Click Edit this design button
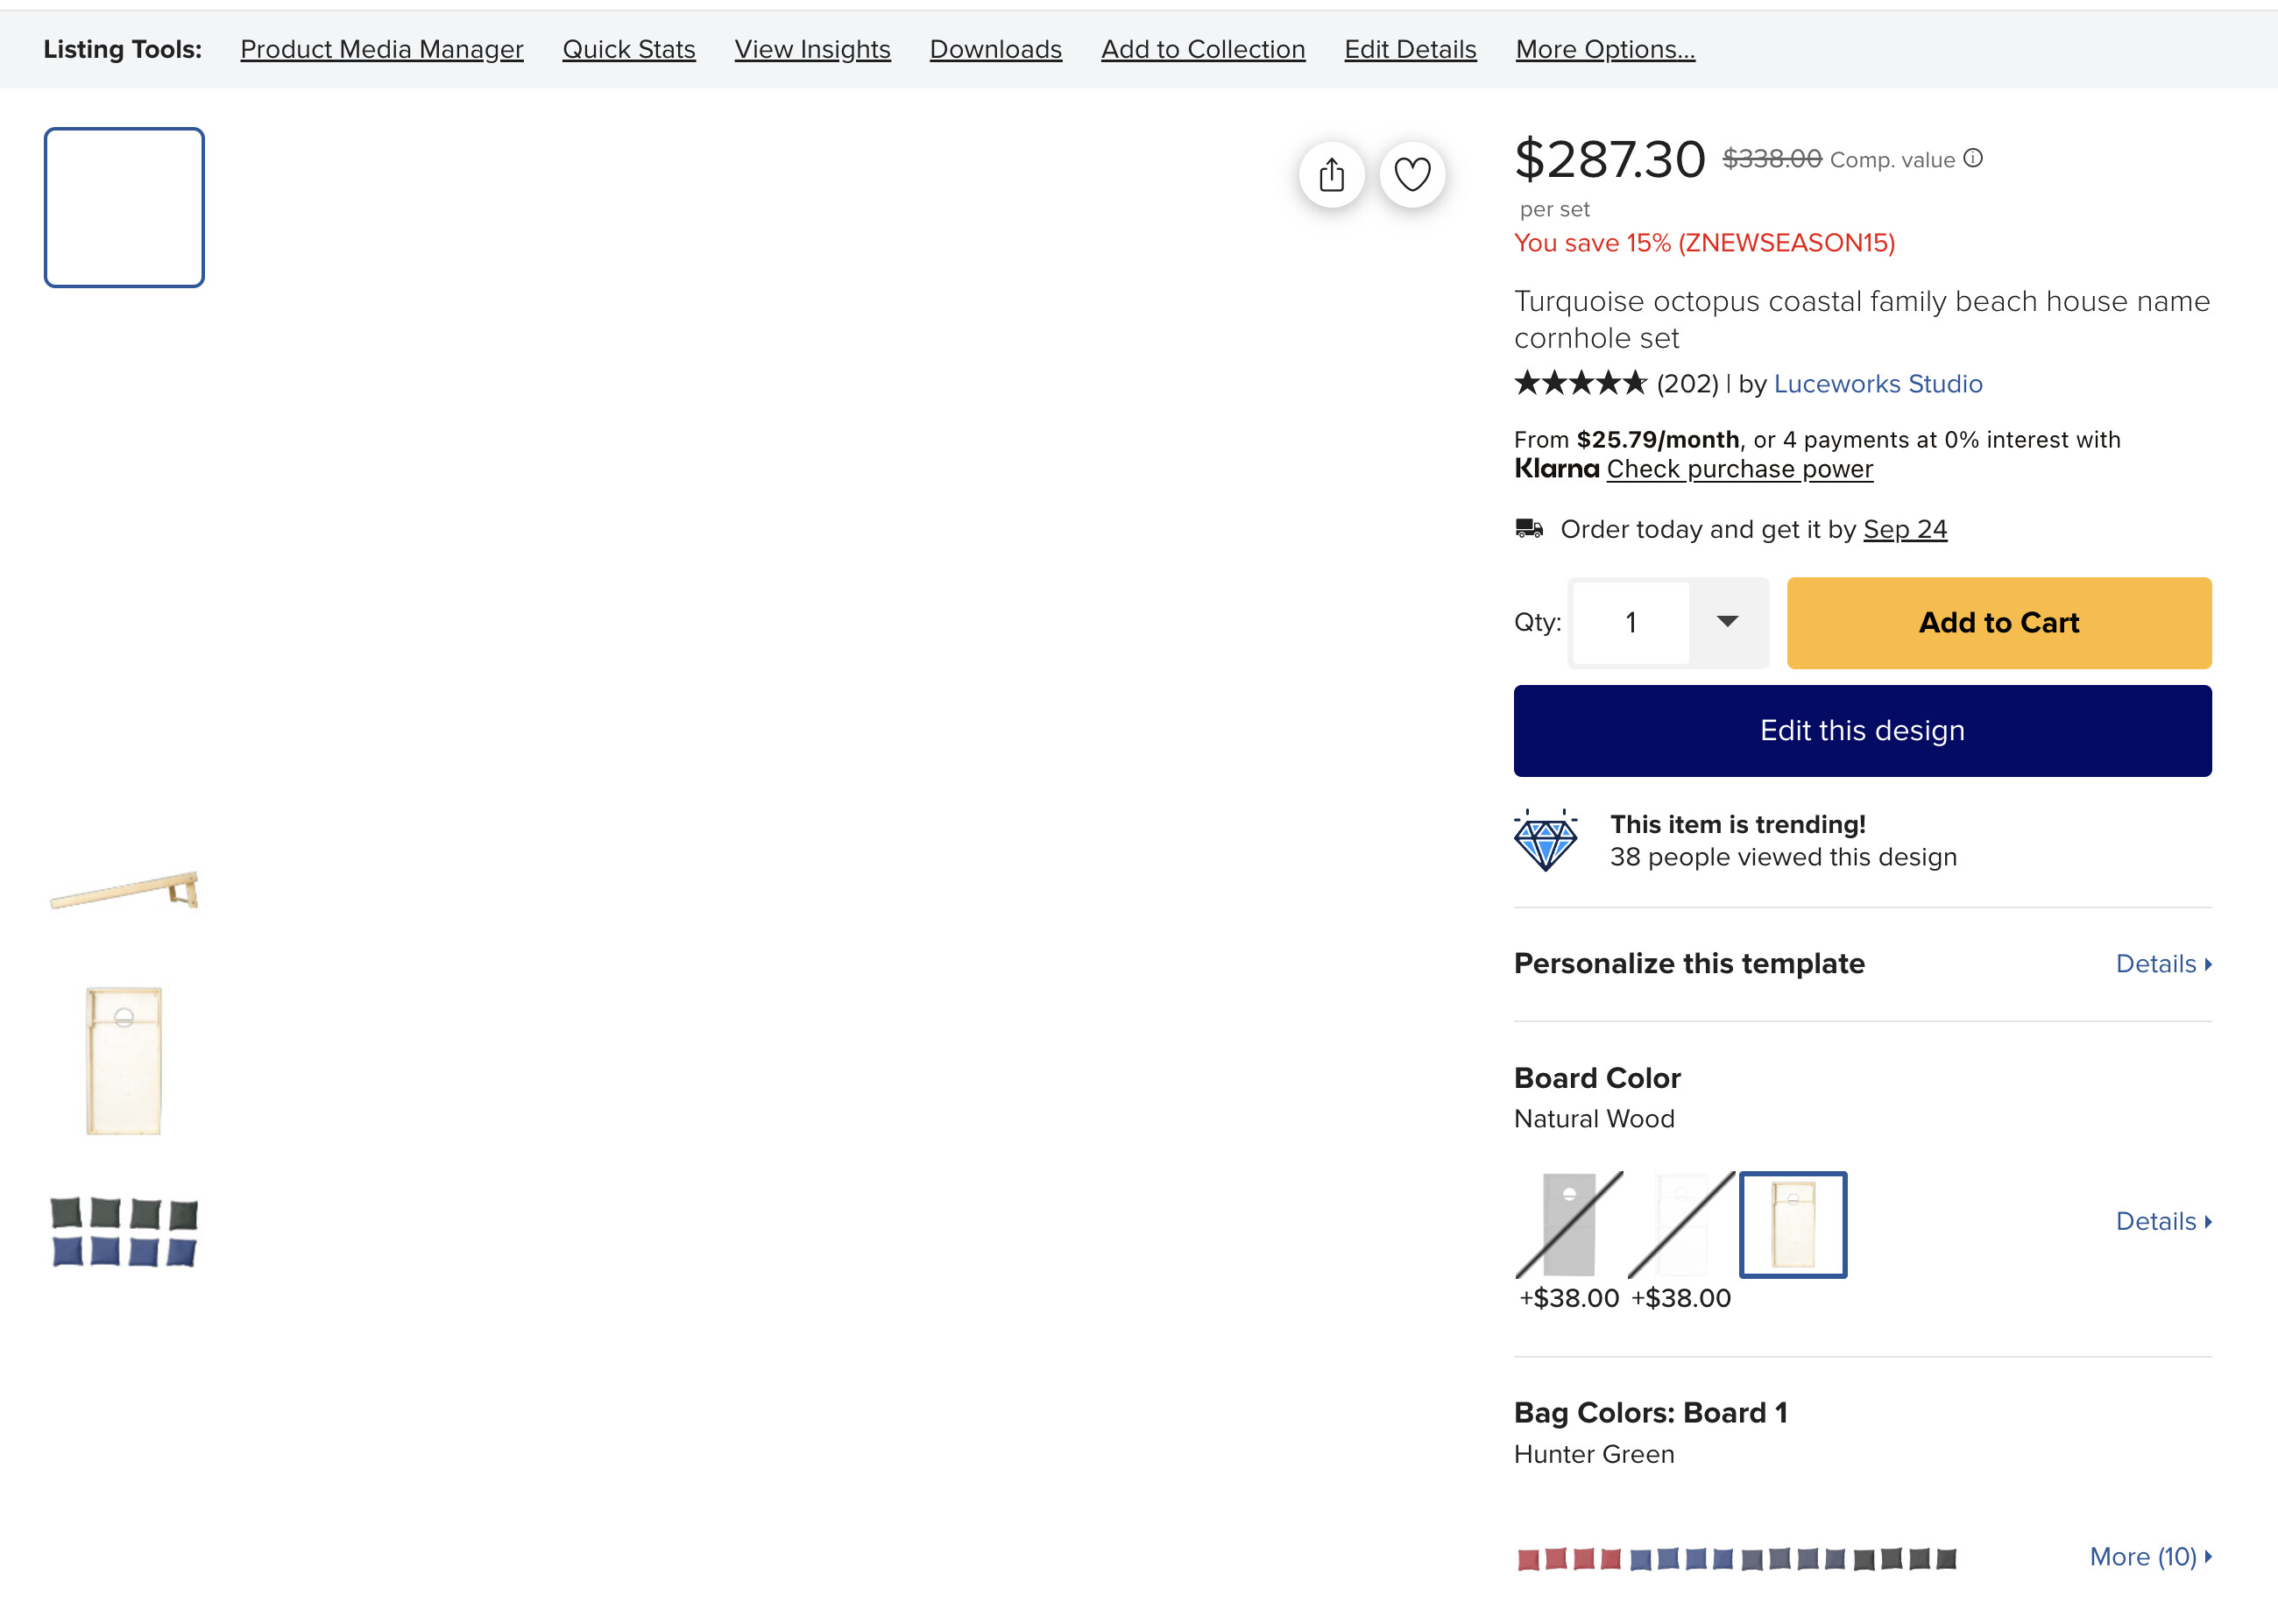The image size is (2278, 1624). tap(1862, 731)
